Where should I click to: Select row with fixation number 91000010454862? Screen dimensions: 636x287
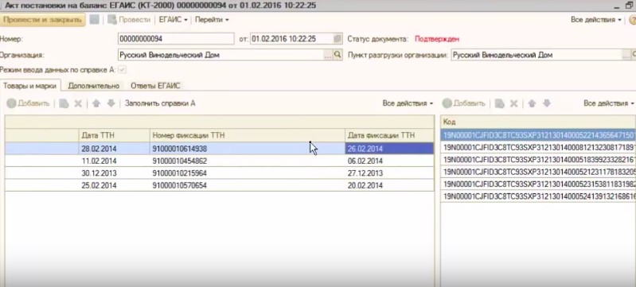pos(220,161)
